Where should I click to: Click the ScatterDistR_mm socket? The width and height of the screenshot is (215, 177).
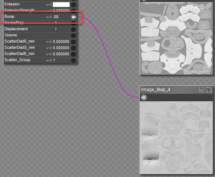pos(74,42)
